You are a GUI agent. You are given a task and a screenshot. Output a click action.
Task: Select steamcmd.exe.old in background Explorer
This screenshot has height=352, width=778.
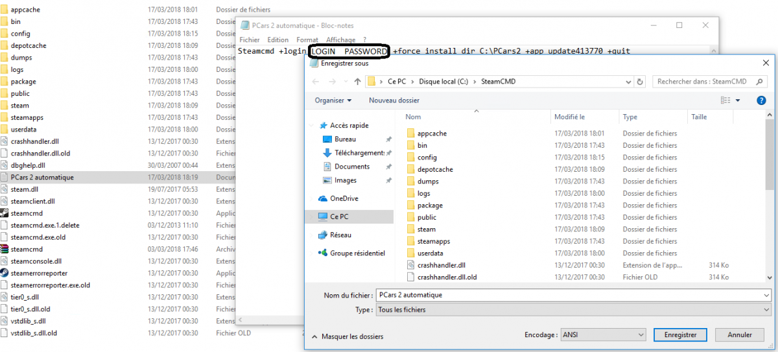tap(38, 237)
